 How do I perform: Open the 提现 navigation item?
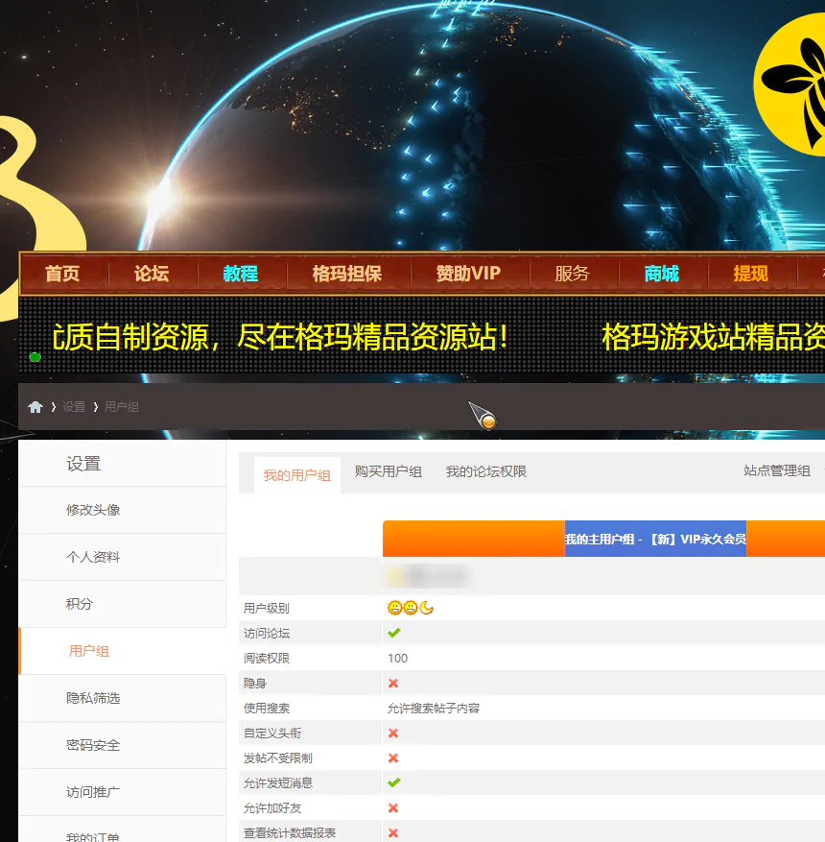(x=751, y=274)
